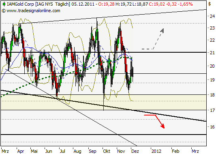The height and width of the screenshot is (154, 216).
Task: Click the Dez month label
Action: (x=135, y=151)
